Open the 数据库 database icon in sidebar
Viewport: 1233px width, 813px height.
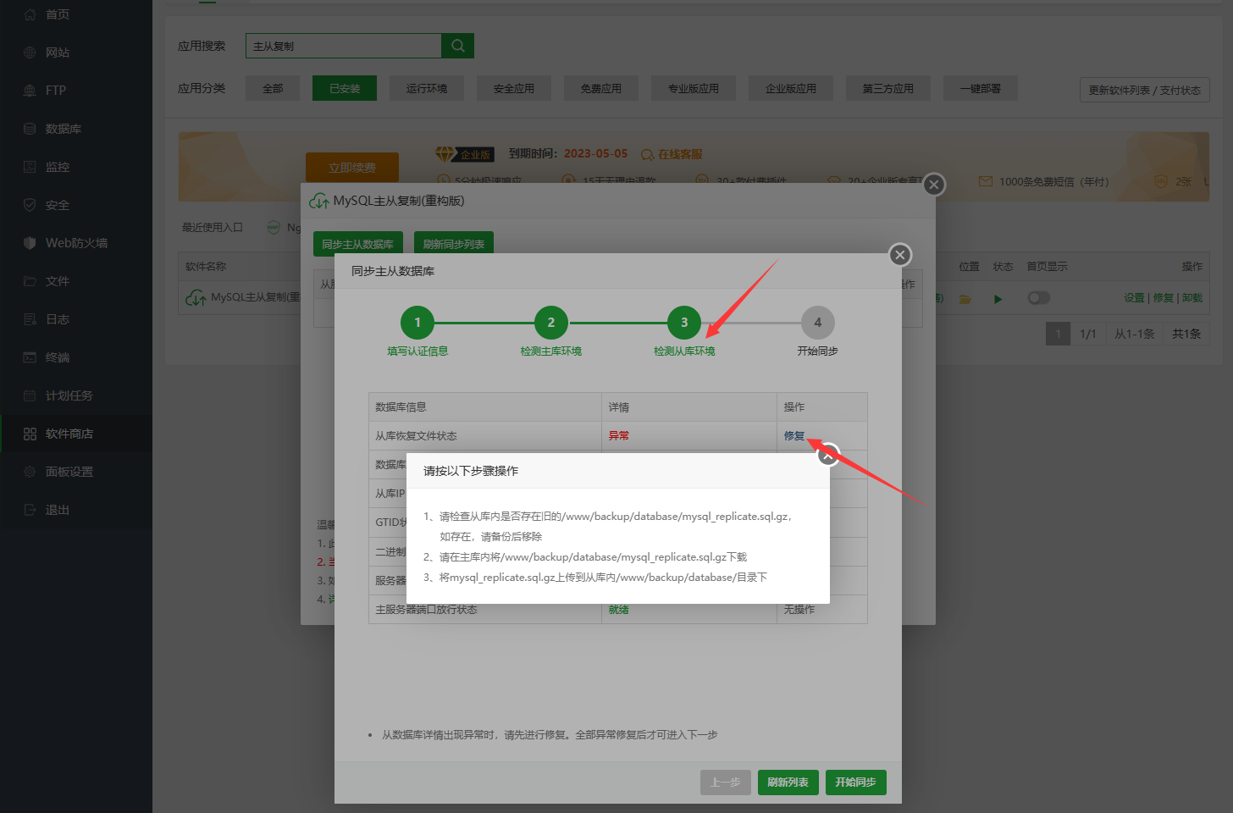coord(30,129)
